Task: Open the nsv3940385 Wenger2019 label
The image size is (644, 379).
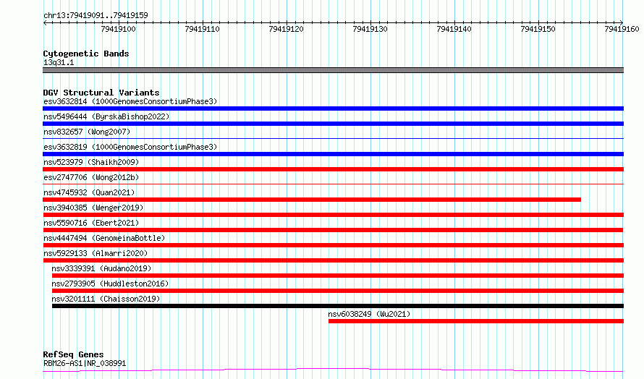Action: tap(93, 208)
